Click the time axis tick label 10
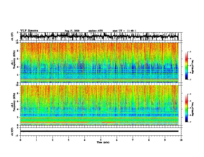The height and width of the screenshot is (157, 204). [x=181, y=140]
